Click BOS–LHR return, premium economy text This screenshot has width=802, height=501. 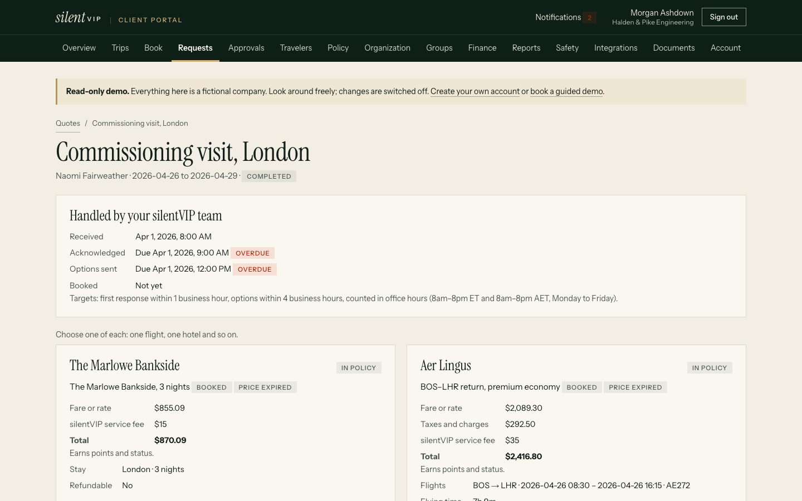[490, 387]
